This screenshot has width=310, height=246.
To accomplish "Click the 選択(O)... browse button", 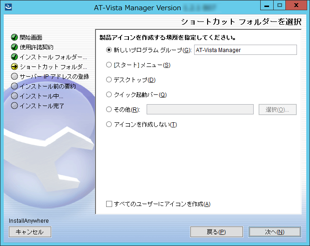I will click(277, 109).
